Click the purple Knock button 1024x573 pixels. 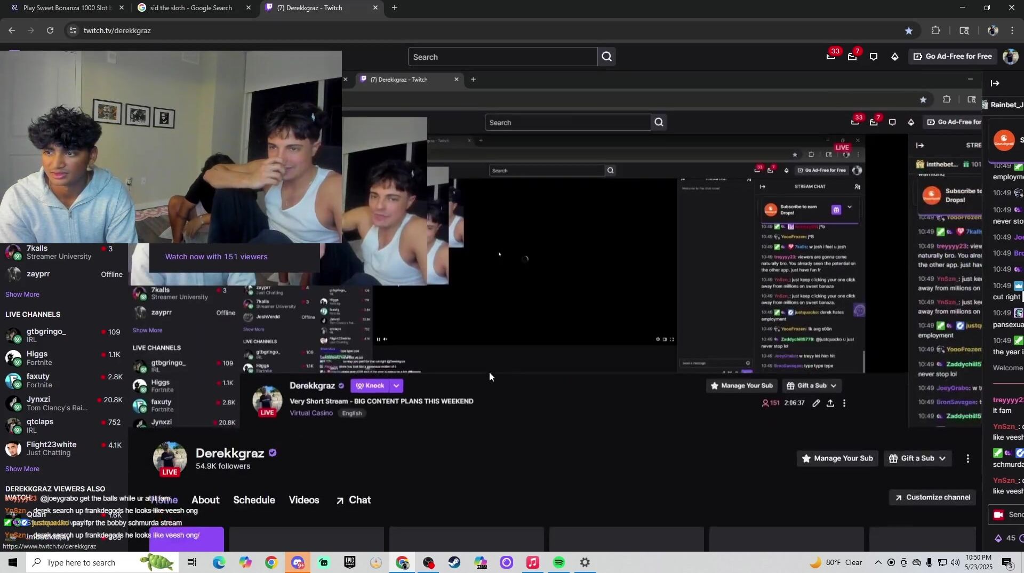tap(370, 386)
